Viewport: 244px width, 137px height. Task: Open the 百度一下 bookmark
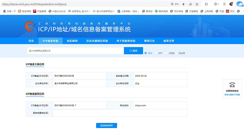click(10, 11)
